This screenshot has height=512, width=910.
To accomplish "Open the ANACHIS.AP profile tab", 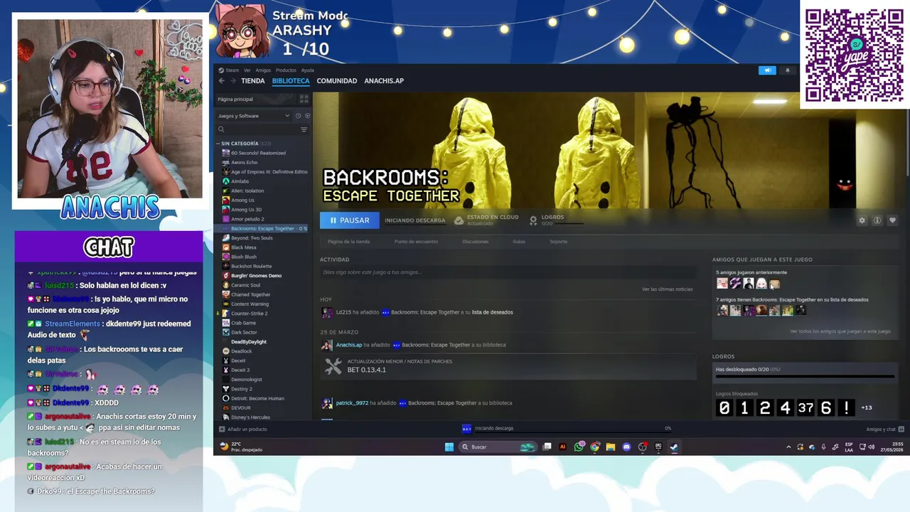I will click(x=384, y=81).
